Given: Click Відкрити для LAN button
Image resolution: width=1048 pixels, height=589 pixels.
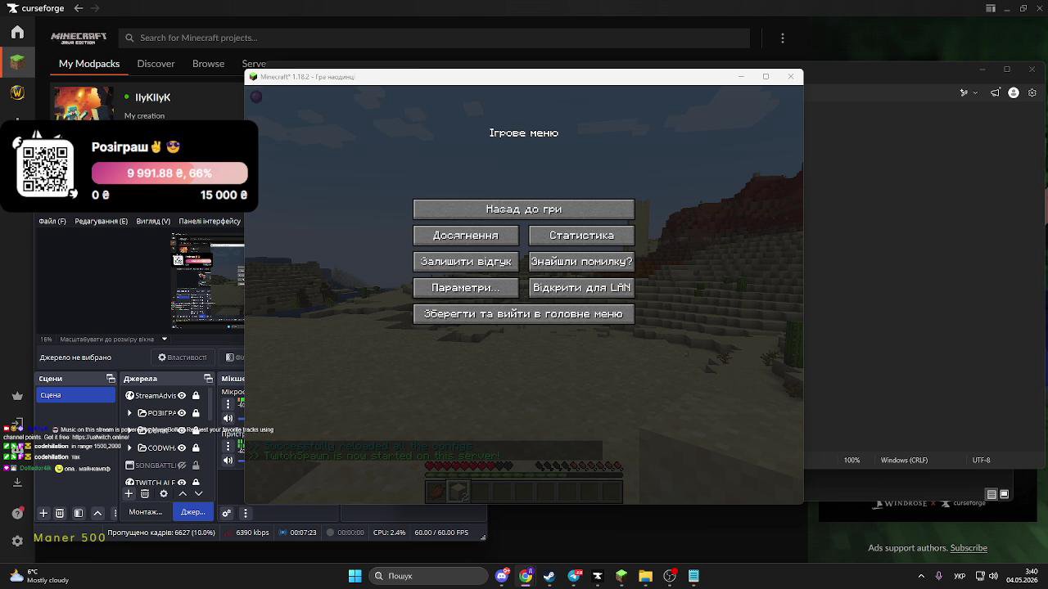Looking at the screenshot, I should [581, 288].
